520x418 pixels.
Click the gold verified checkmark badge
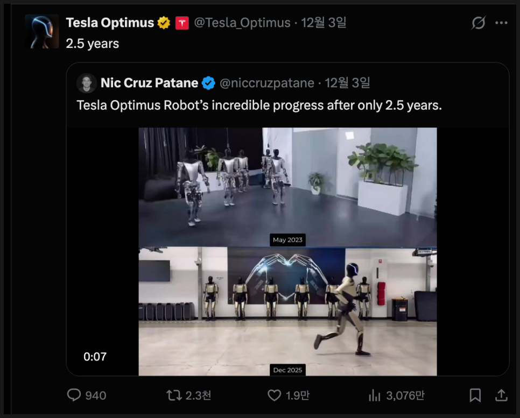pyautogui.click(x=164, y=23)
